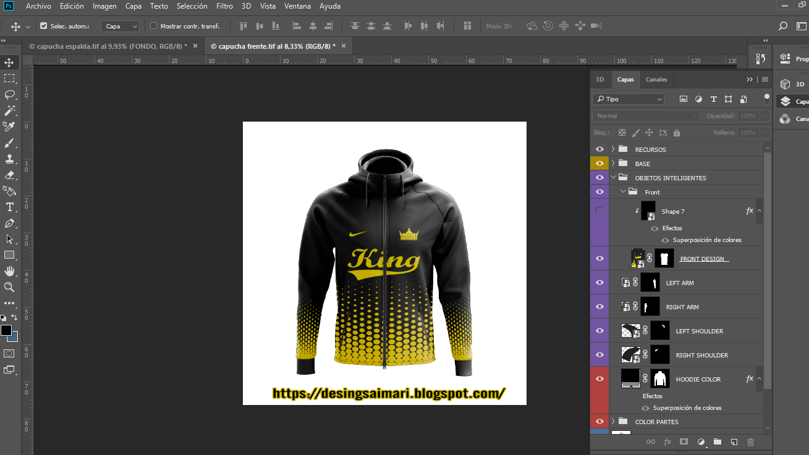Click the FRONT DESIGN layer mask thumbnail
This screenshot has height=455, width=809.
tap(664, 259)
